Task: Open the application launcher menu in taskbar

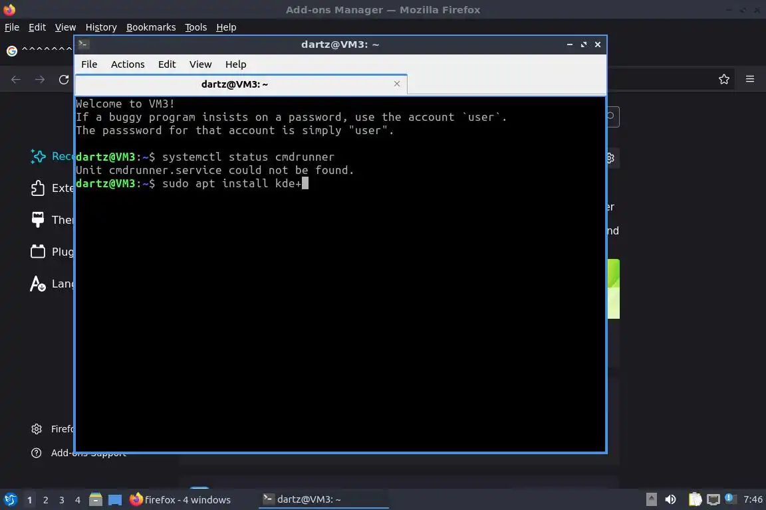Action: coord(10,499)
